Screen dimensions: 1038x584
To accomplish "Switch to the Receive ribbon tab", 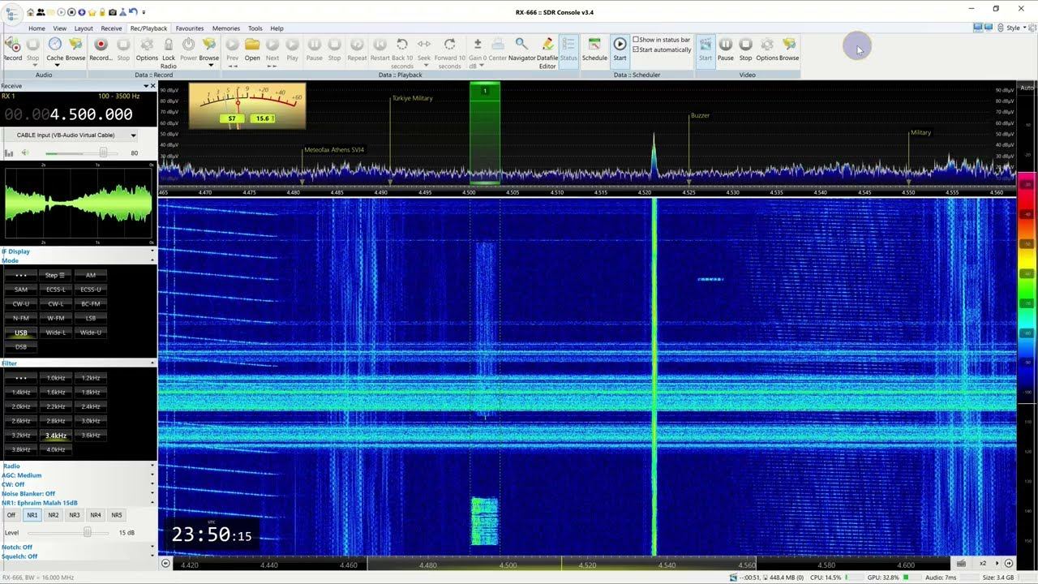I will point(112,28).
